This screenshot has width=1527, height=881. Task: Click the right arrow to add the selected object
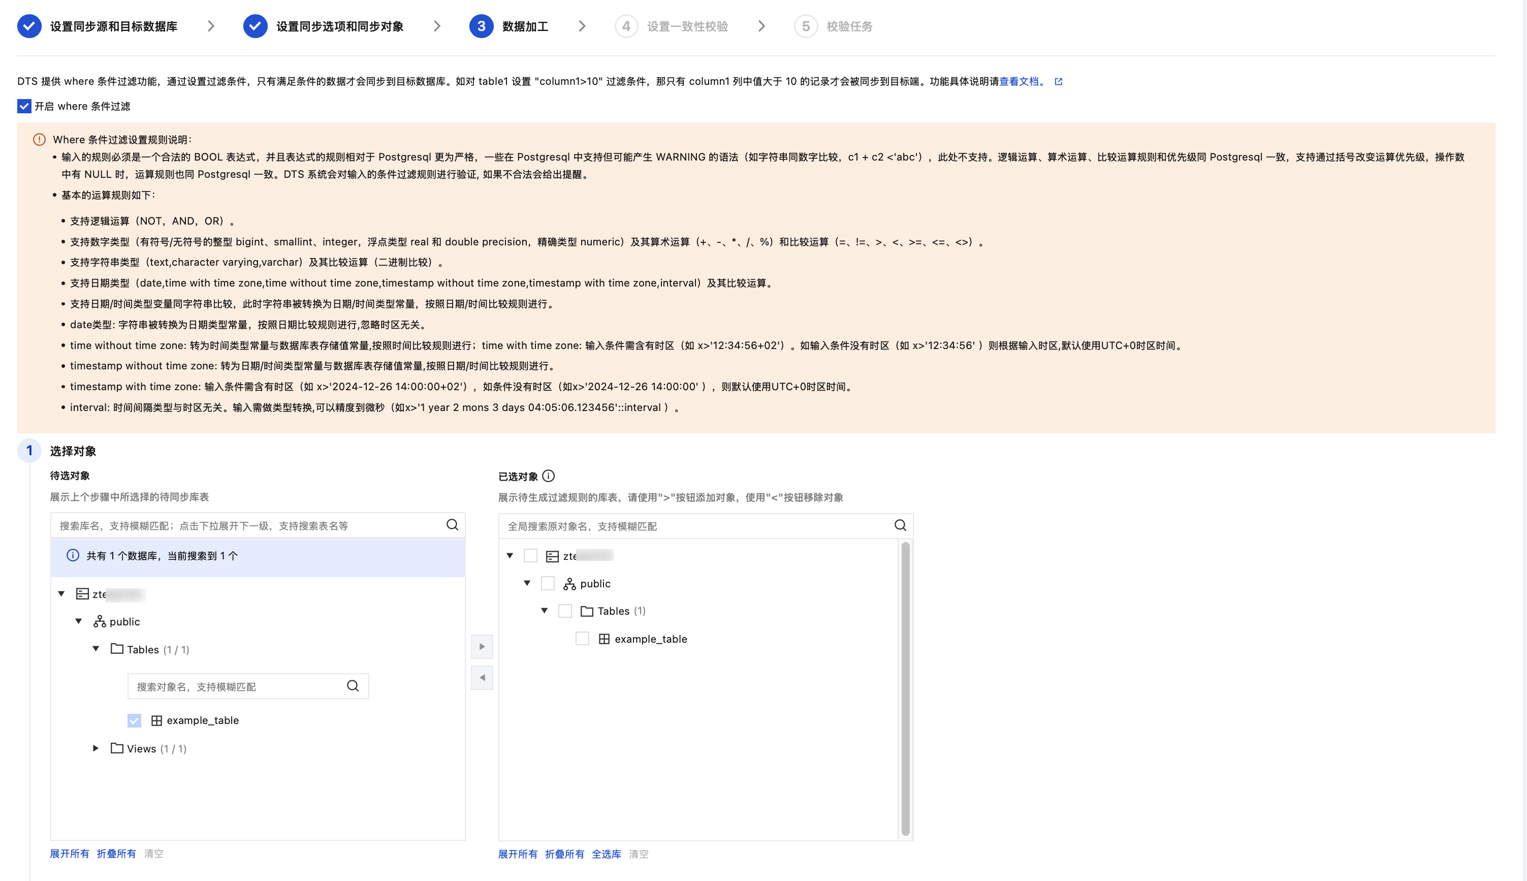click(482, 646)
